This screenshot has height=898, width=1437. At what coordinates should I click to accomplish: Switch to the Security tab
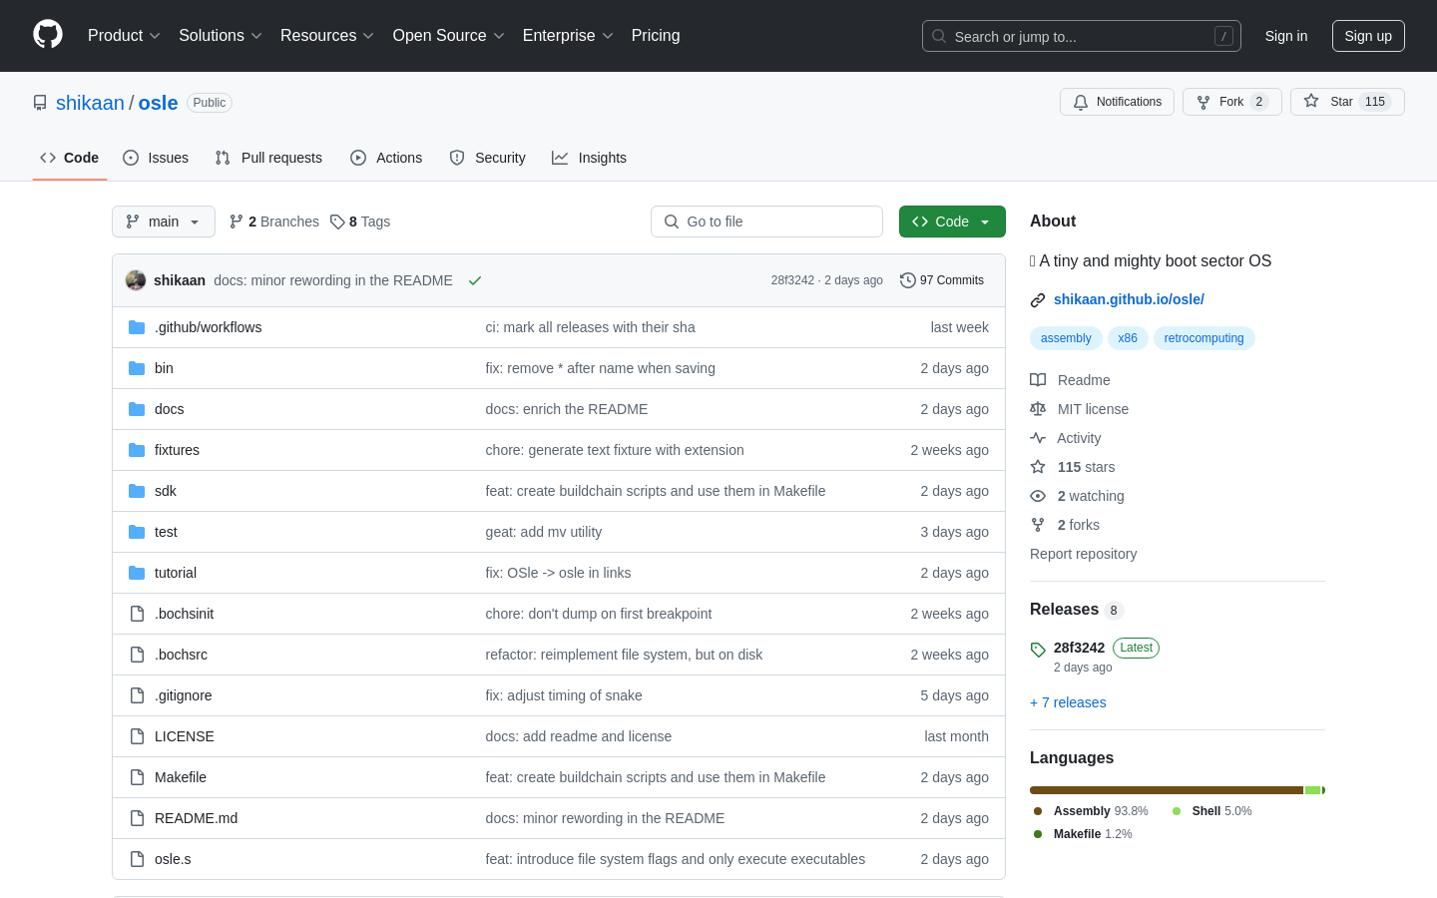pyautogui.click(x=487, y=158)
